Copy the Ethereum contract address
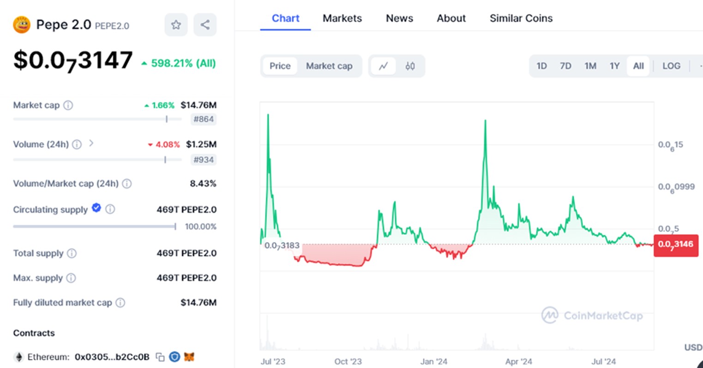Viewport: 703px width, 368px height. 160,357
